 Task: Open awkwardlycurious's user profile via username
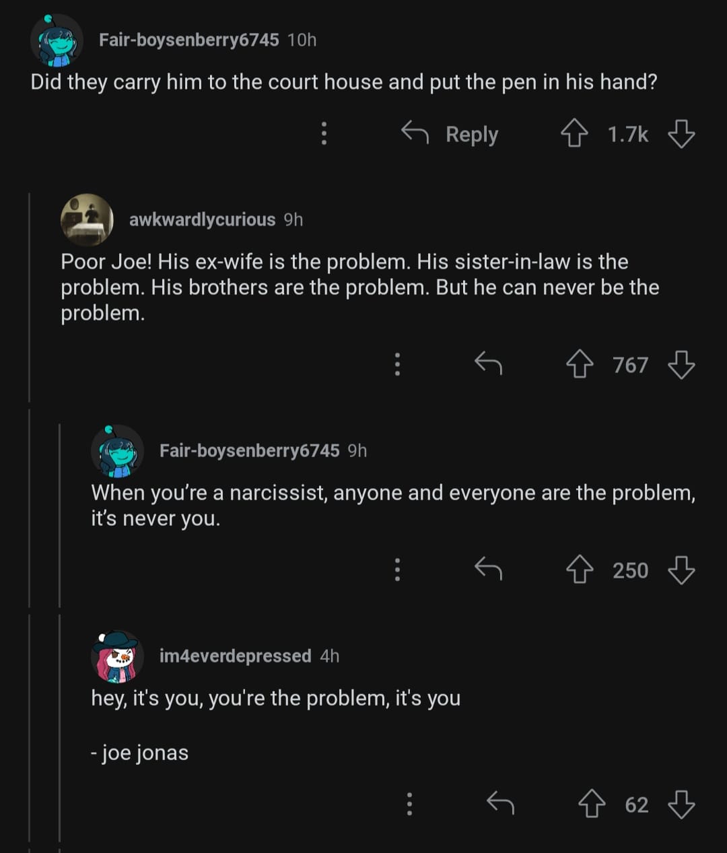[x=202, y=219]
